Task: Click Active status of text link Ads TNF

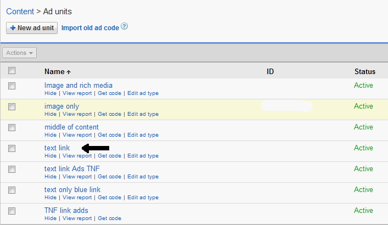Action: coord(363,168)
